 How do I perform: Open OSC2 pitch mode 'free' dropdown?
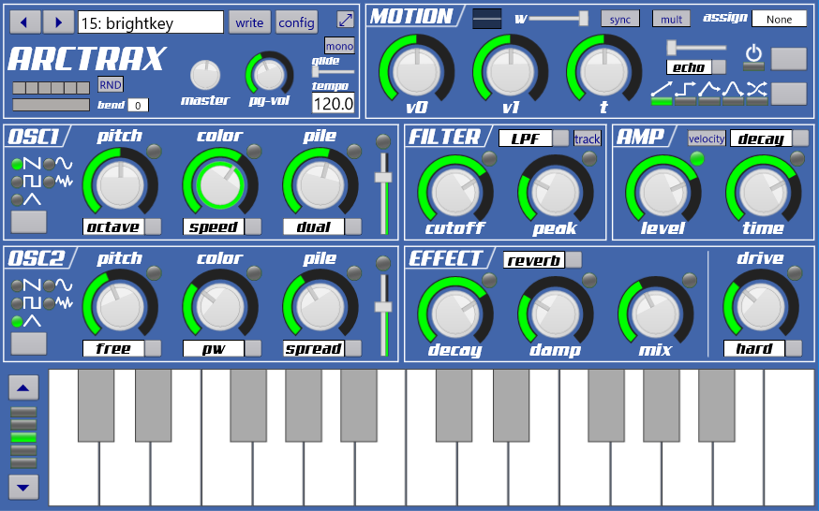click(122, 348)
